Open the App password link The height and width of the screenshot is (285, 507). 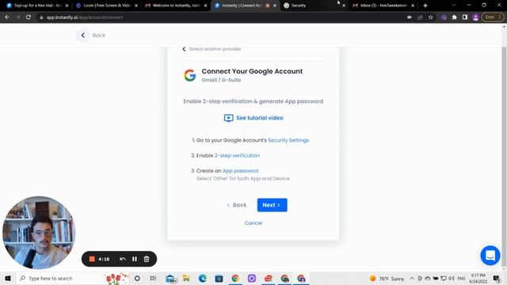240,171
